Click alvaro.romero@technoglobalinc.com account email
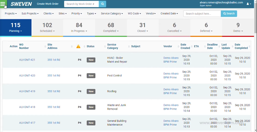The width and height of the screenshot is (257, 132). tap(221, 2)
